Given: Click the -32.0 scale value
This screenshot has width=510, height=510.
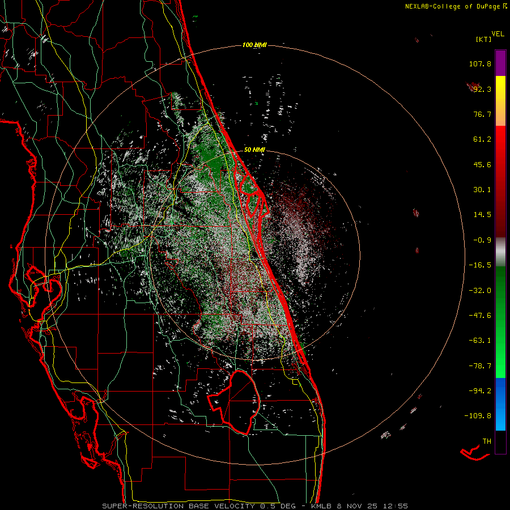Looking at the screenshot, I should pyautogui.click(x=480, y=290).
